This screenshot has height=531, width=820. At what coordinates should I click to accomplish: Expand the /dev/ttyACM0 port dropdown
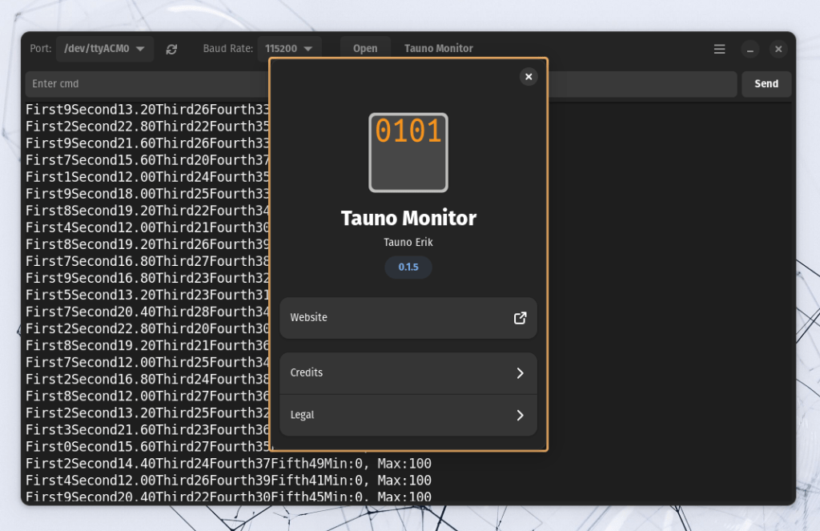coord(104,49)
